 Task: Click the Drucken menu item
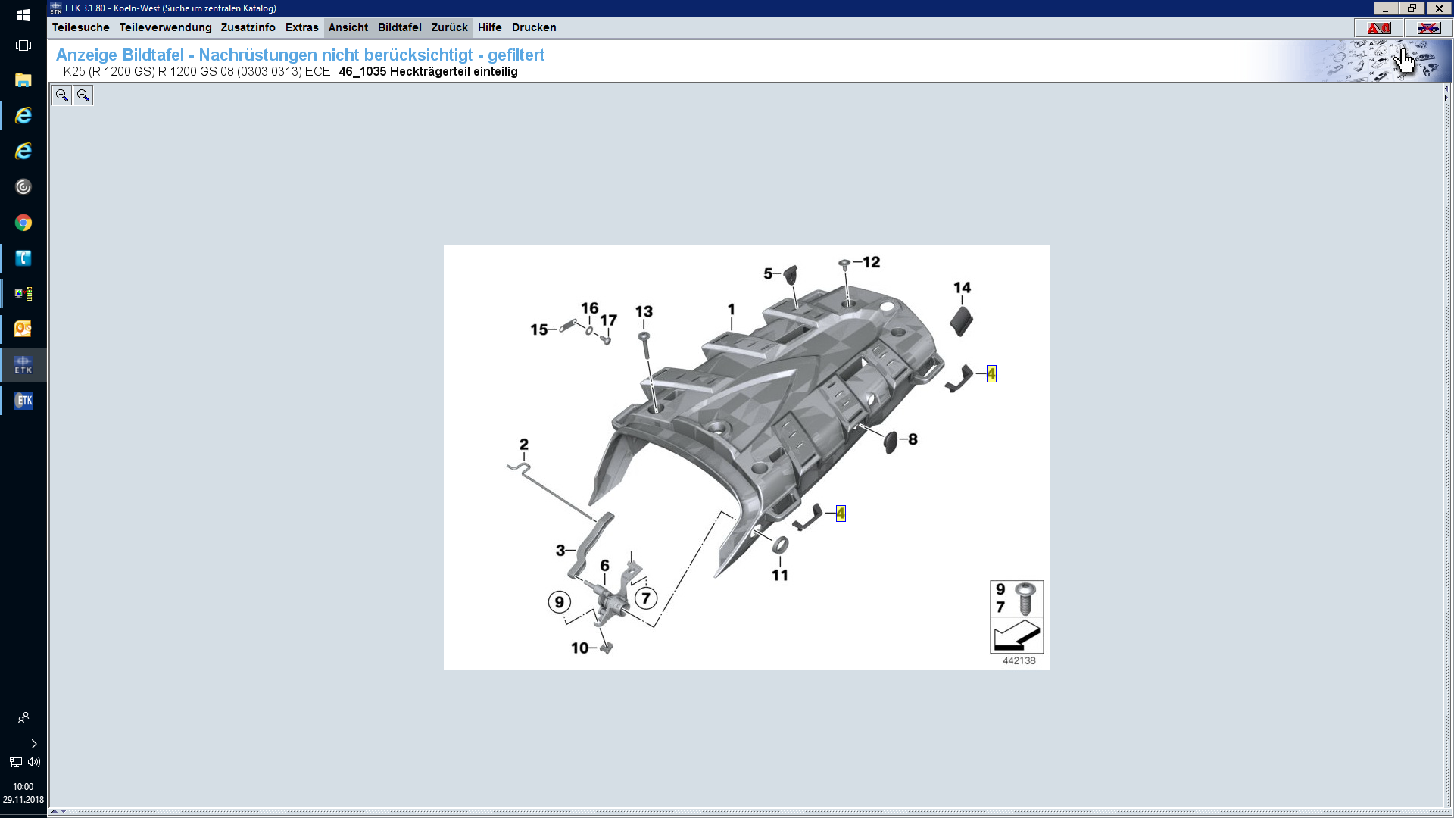[x=533, y=27]
